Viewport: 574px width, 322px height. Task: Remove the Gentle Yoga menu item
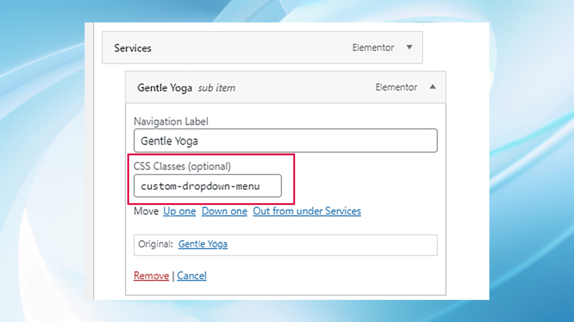tap(151, 276)
